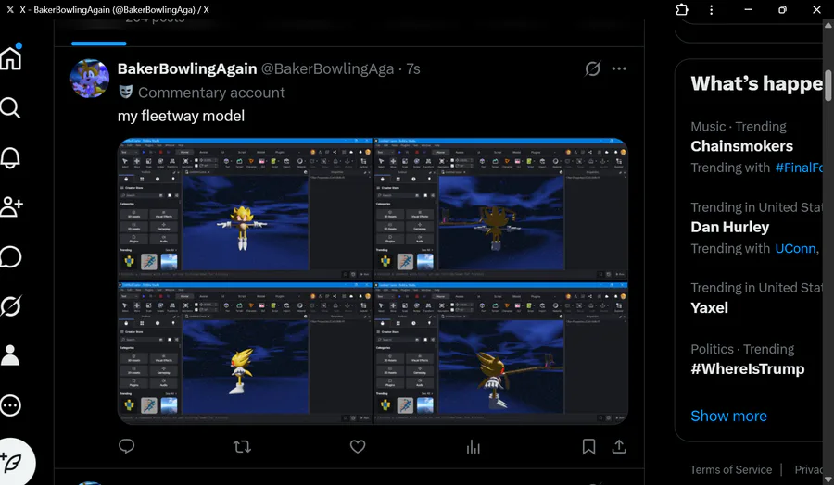Click the BakerBowlingAgain display name
Screen dimensions: 834x485
[x=187, y=69]
